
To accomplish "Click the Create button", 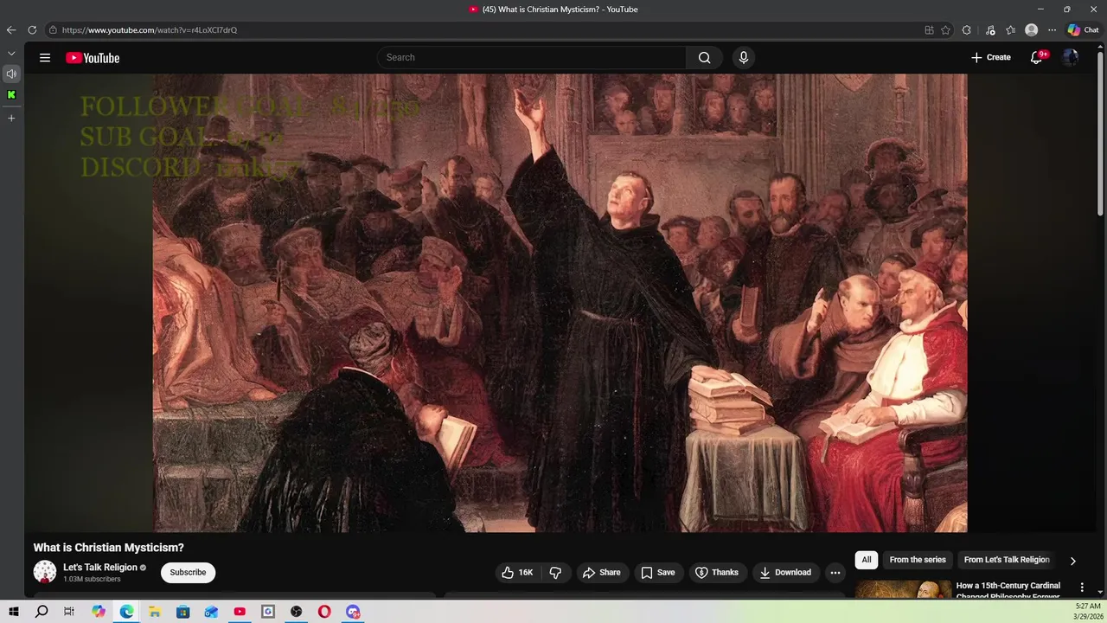I will click(991, 58).
